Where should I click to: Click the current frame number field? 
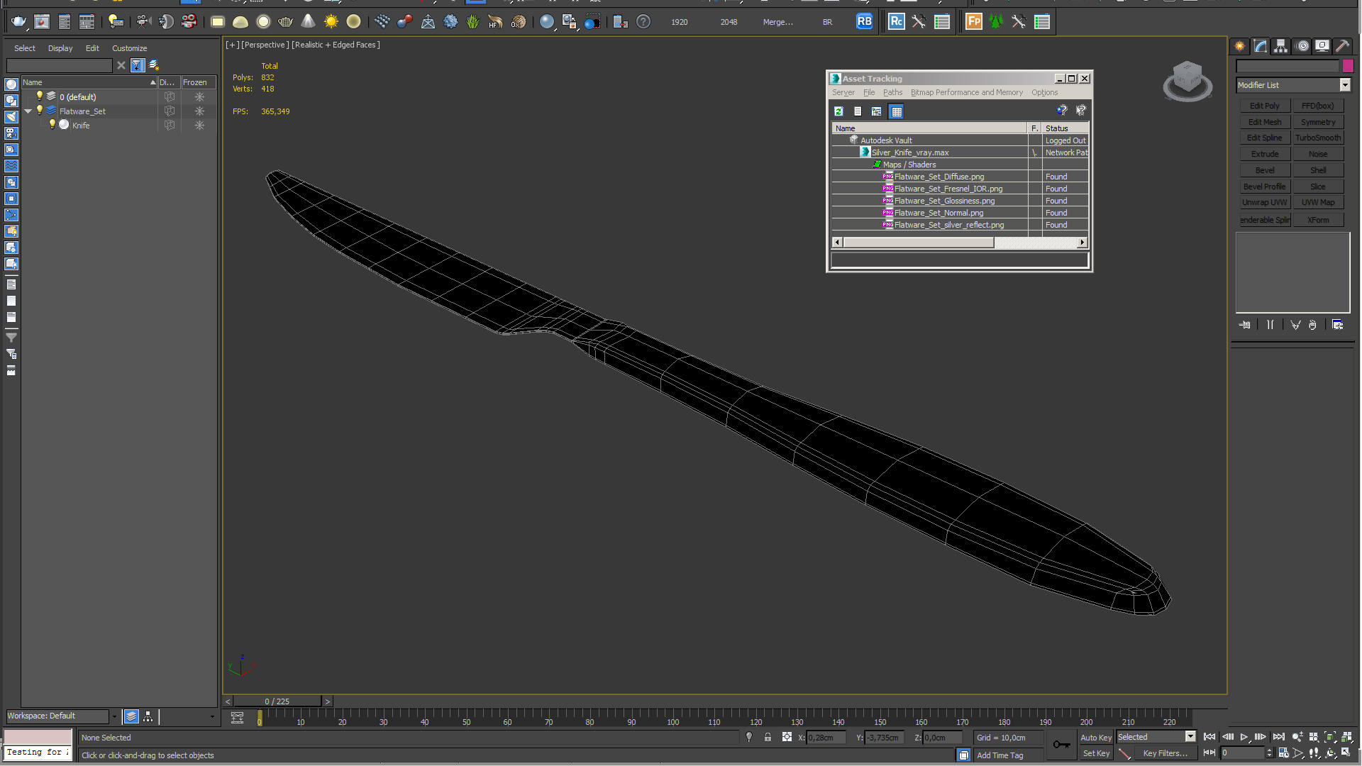[x=1243, y=753]
